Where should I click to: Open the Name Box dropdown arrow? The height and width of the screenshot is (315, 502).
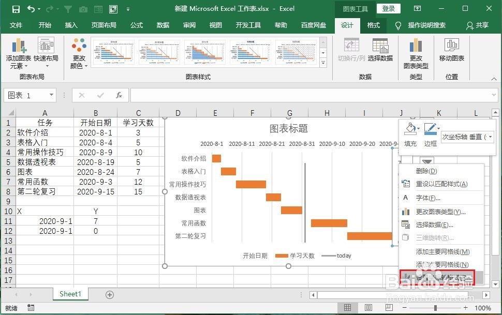tap(51, 95)
